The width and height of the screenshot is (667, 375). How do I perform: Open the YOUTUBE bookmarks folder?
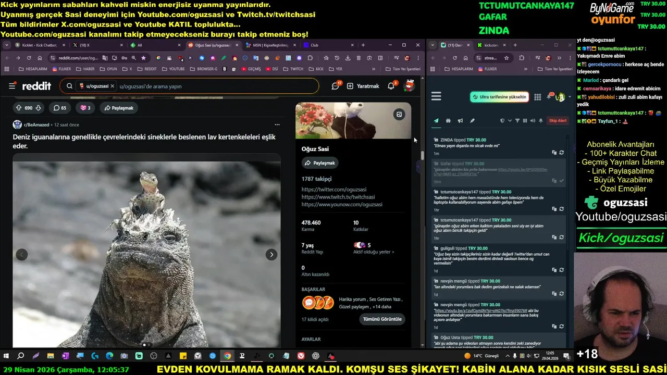(x=173, y=69)
